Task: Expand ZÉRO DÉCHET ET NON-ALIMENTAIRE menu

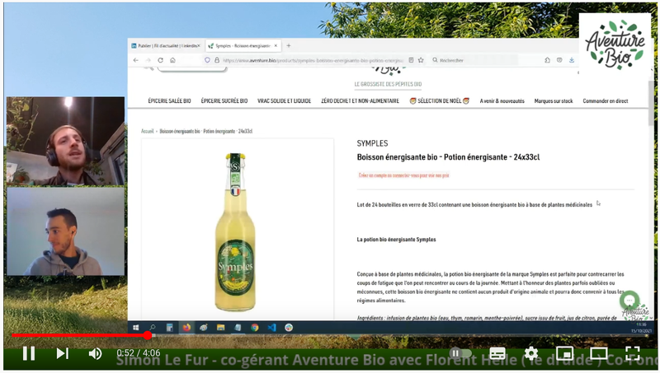Action: pos(361,100)
